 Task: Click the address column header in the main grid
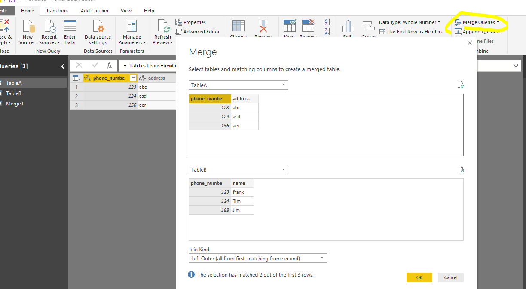(x=156, y=78)
